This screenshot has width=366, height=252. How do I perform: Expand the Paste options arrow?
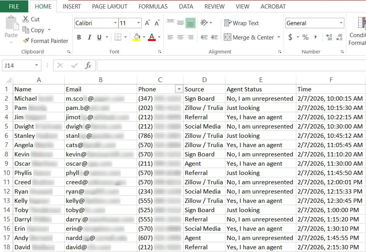click(11, 43)
